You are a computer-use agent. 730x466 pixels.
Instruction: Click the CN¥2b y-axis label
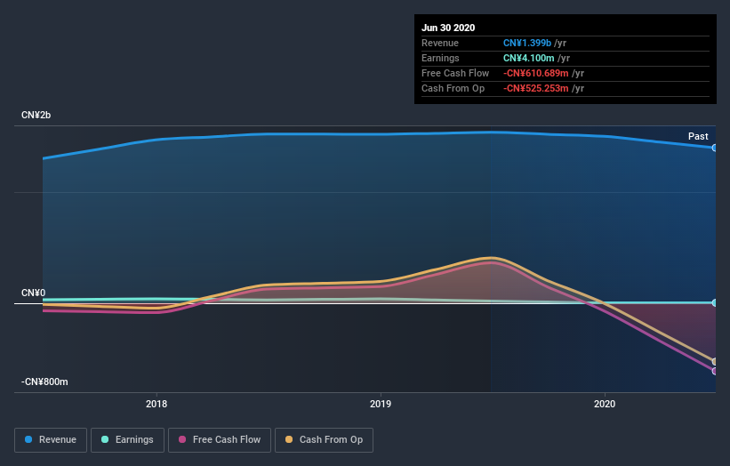(x=36, y=115)
